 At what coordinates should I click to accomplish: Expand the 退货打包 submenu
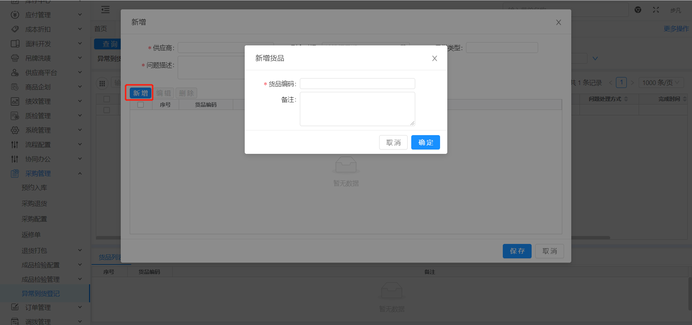[x=80, y=250]
